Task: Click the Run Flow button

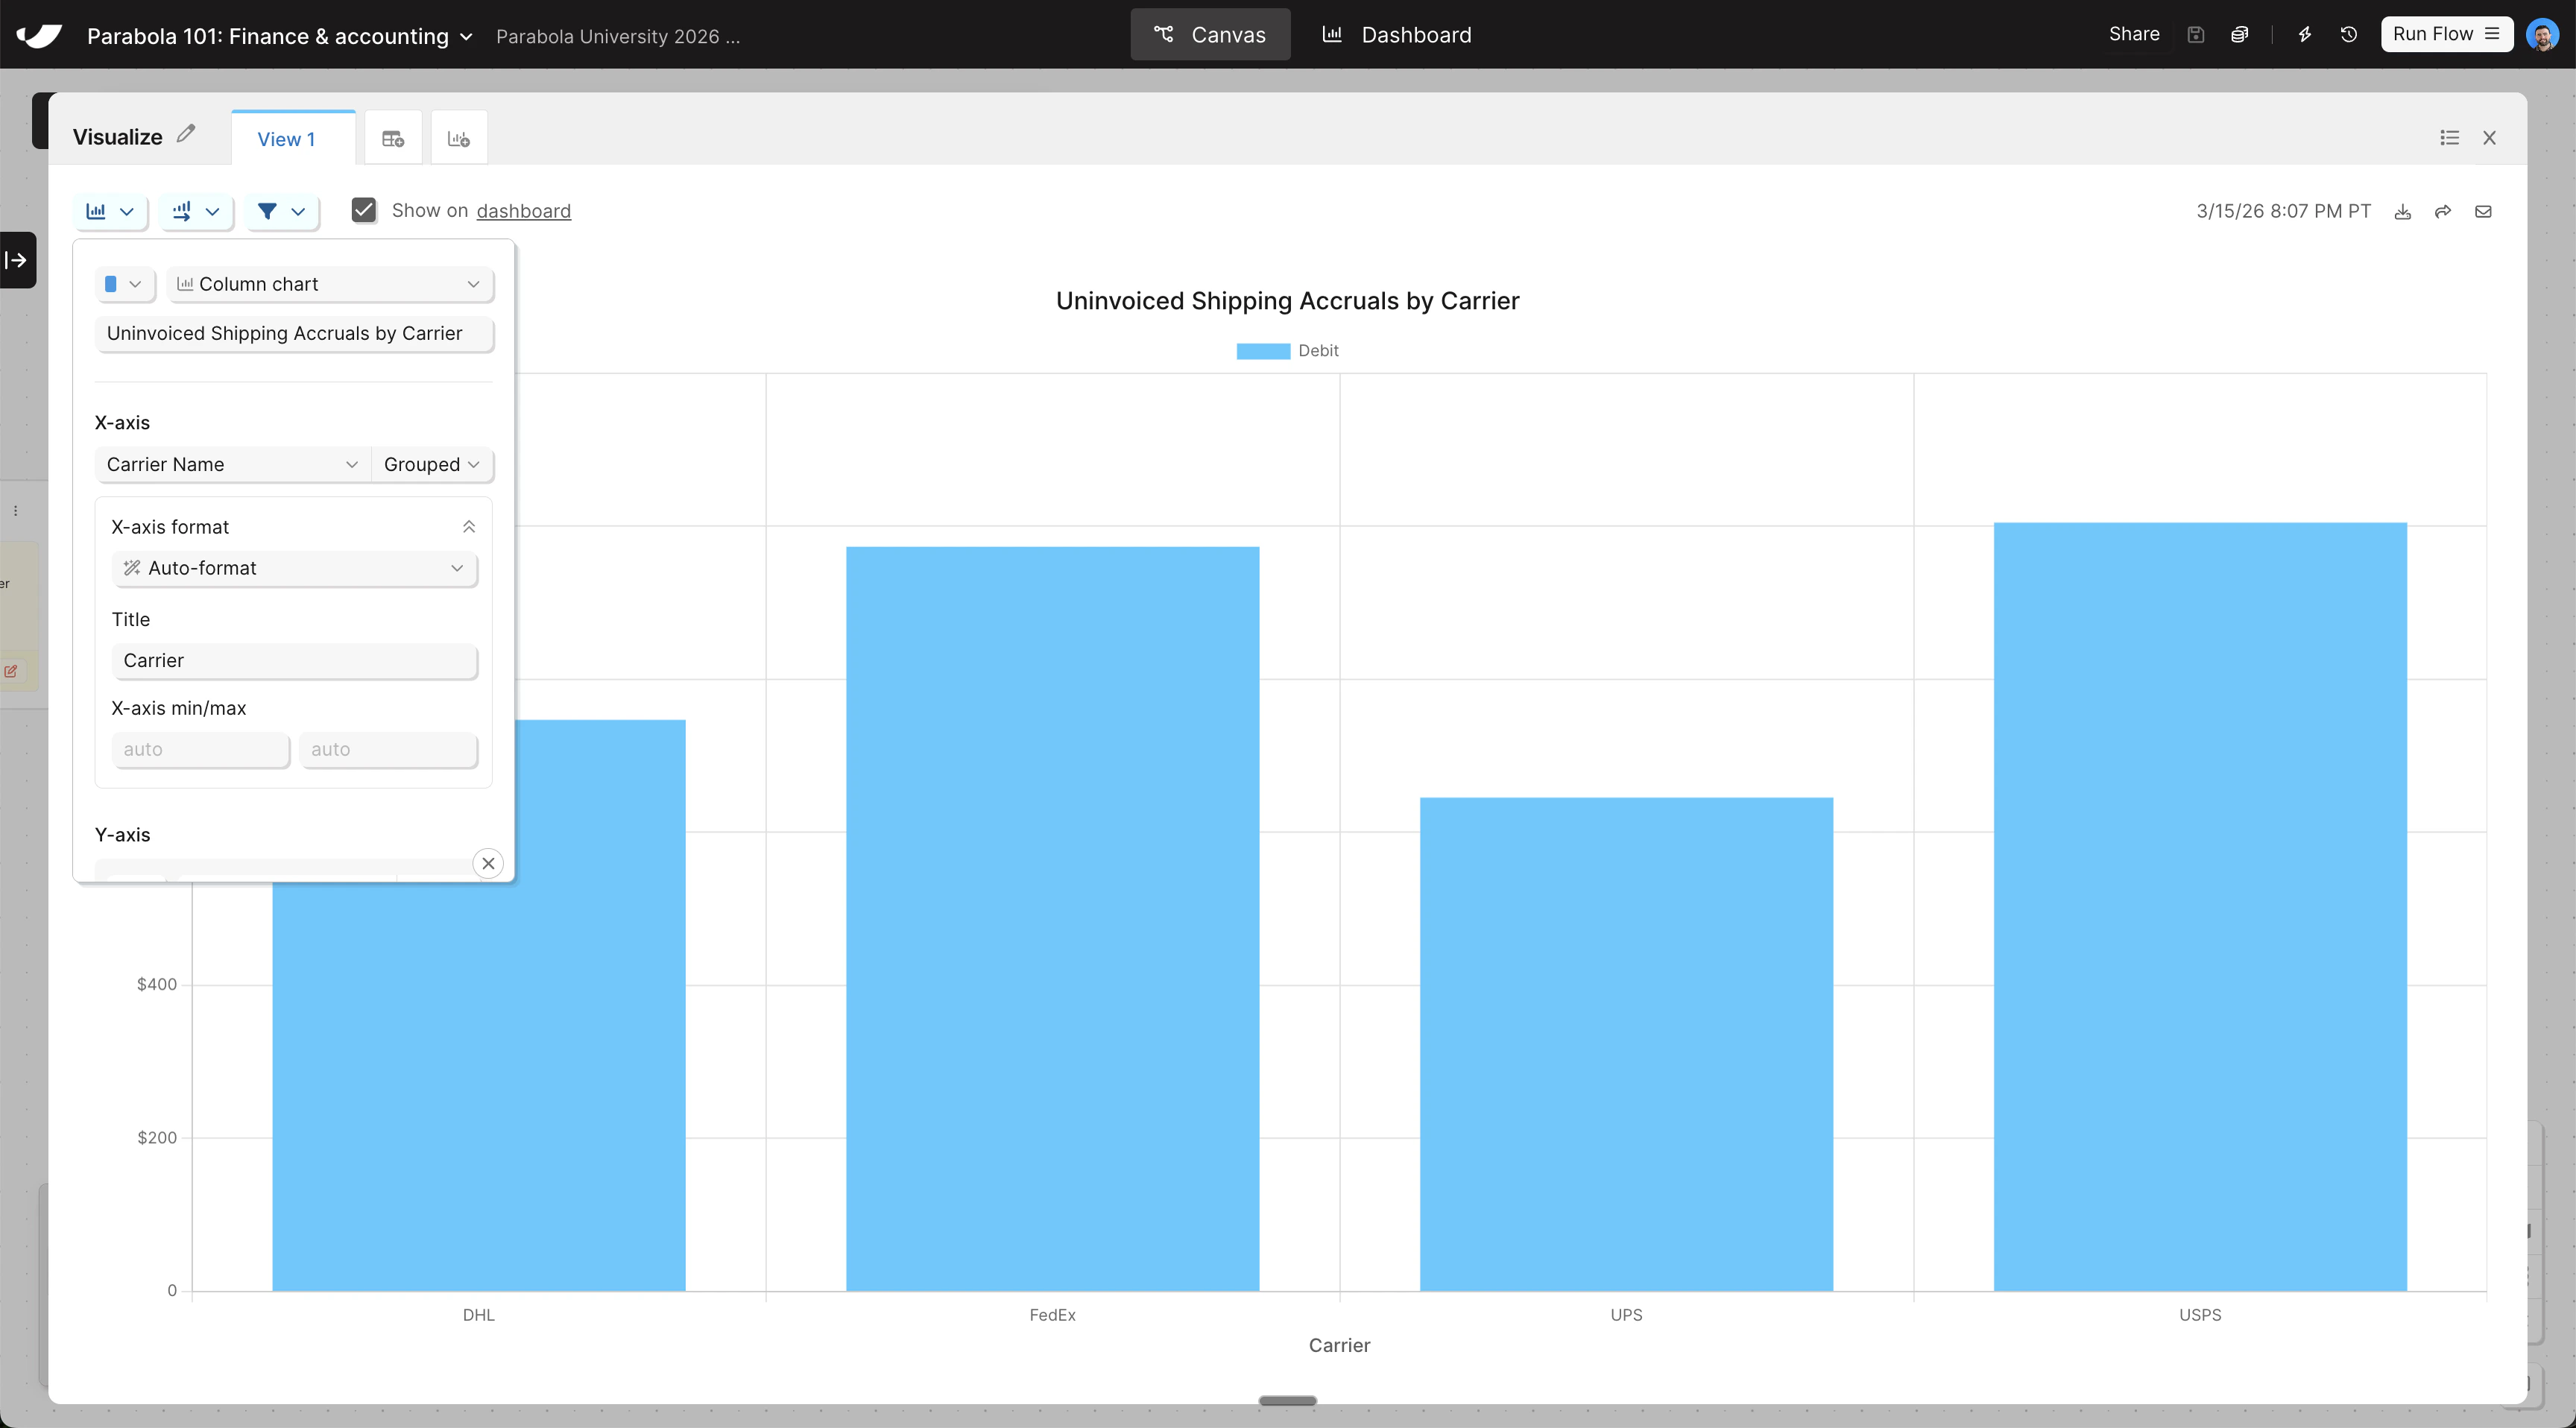Action: tap(2446, 34)
